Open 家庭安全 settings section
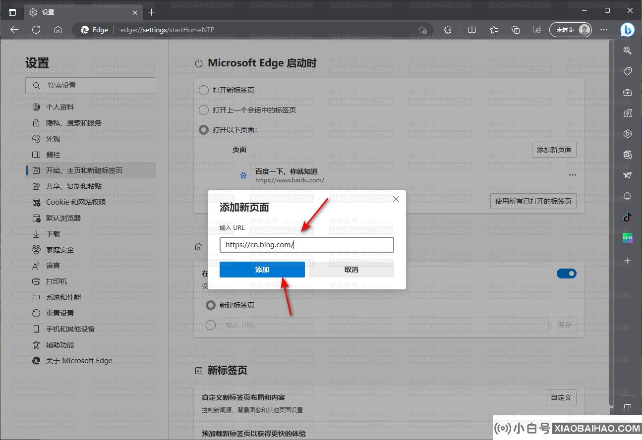The image size is (642, 440). (x=91, y=250)
